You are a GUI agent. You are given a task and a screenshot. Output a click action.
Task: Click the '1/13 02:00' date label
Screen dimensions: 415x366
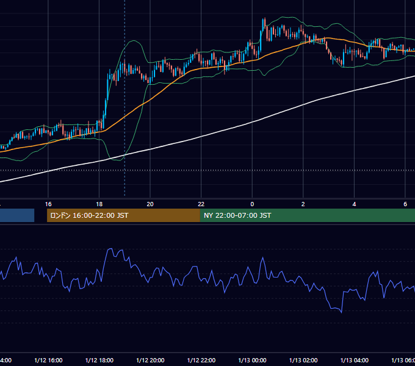[x=303, y=360]
